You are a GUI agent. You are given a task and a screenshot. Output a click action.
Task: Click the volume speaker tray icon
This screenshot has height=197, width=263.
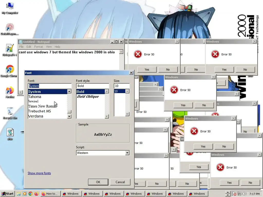pos(244,194)
